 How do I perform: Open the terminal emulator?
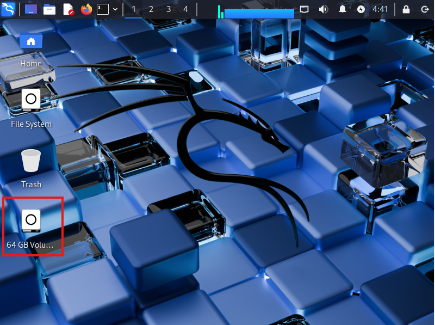(x=102, y=9)
